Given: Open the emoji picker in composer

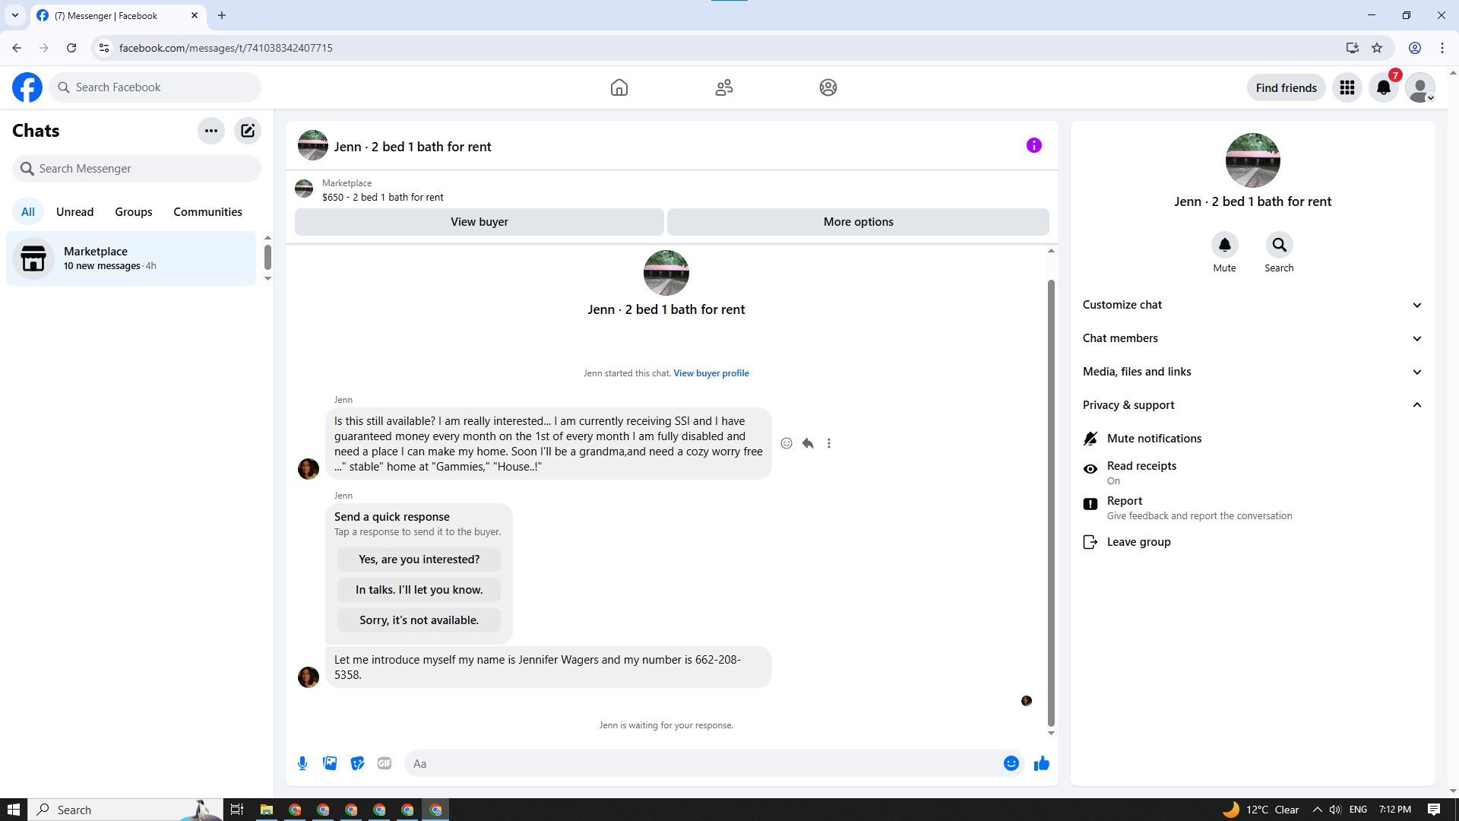Looking at the screenshot, I should pyautogui.click(x=1011, y=763).
